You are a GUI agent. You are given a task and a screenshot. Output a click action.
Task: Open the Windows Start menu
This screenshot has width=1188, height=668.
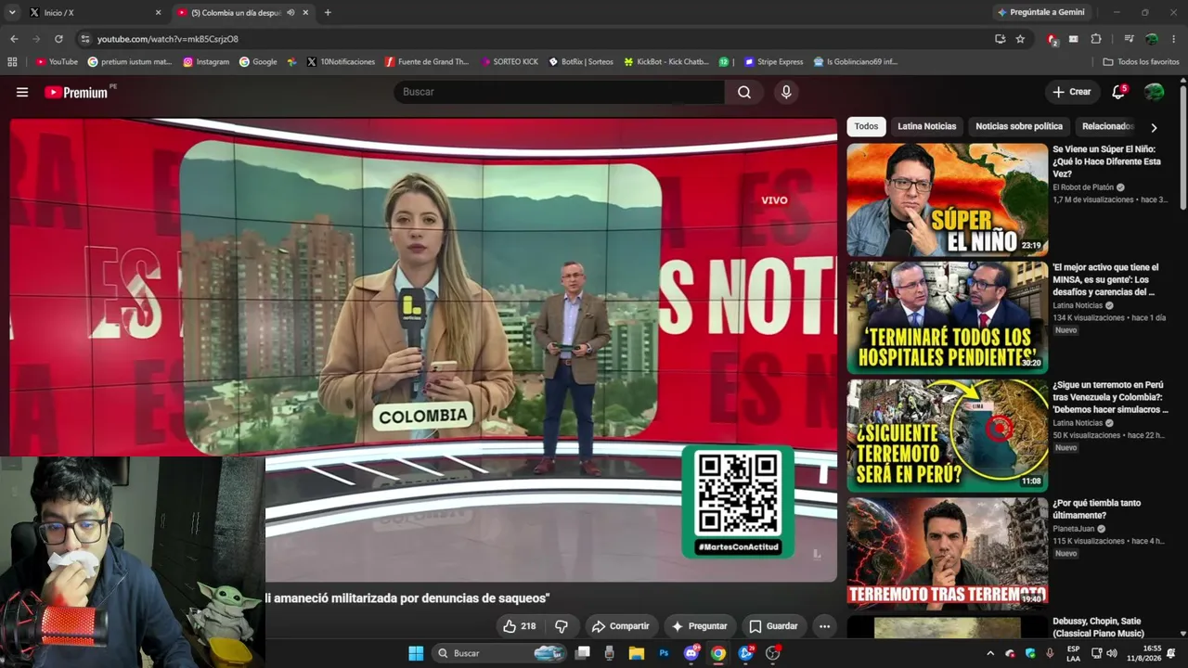tap(416, 653)
